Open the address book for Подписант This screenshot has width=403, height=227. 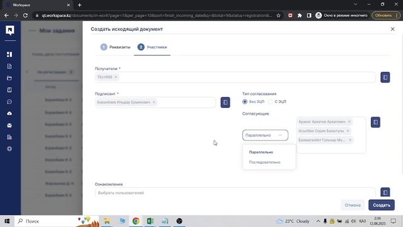[x=225, y=102]
